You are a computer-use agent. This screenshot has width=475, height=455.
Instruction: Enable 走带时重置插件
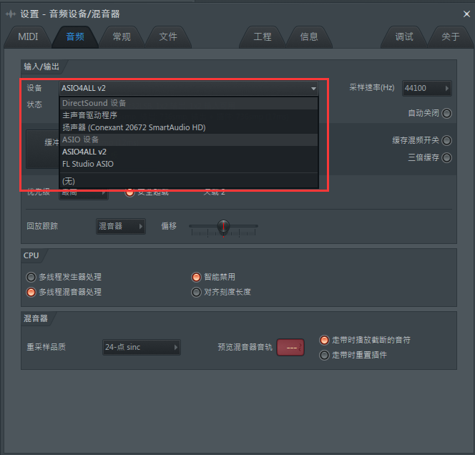coord(324,355)
